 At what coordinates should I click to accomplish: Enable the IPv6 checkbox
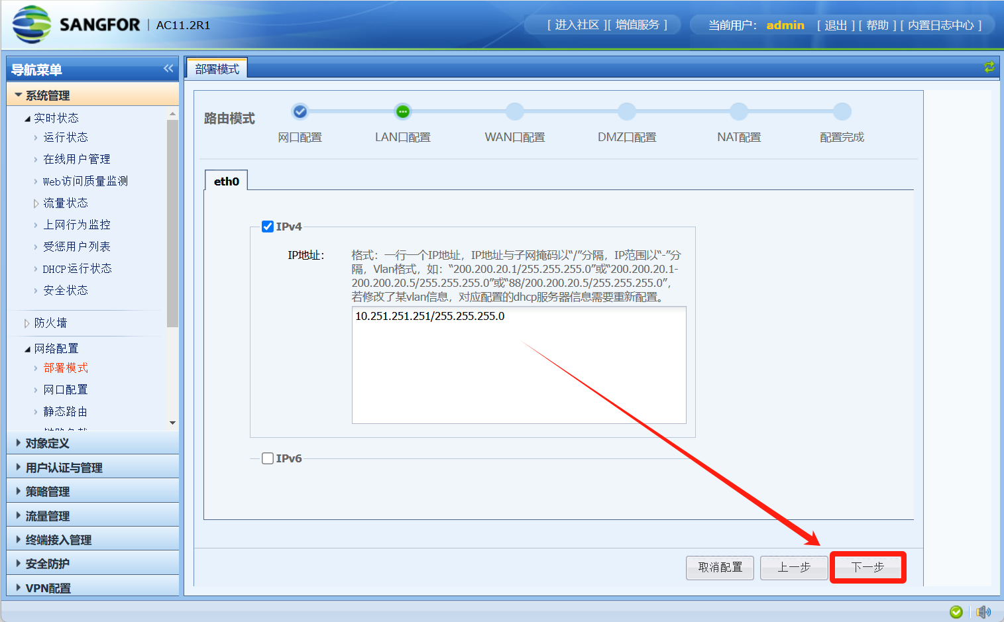[x=268, y=458]
